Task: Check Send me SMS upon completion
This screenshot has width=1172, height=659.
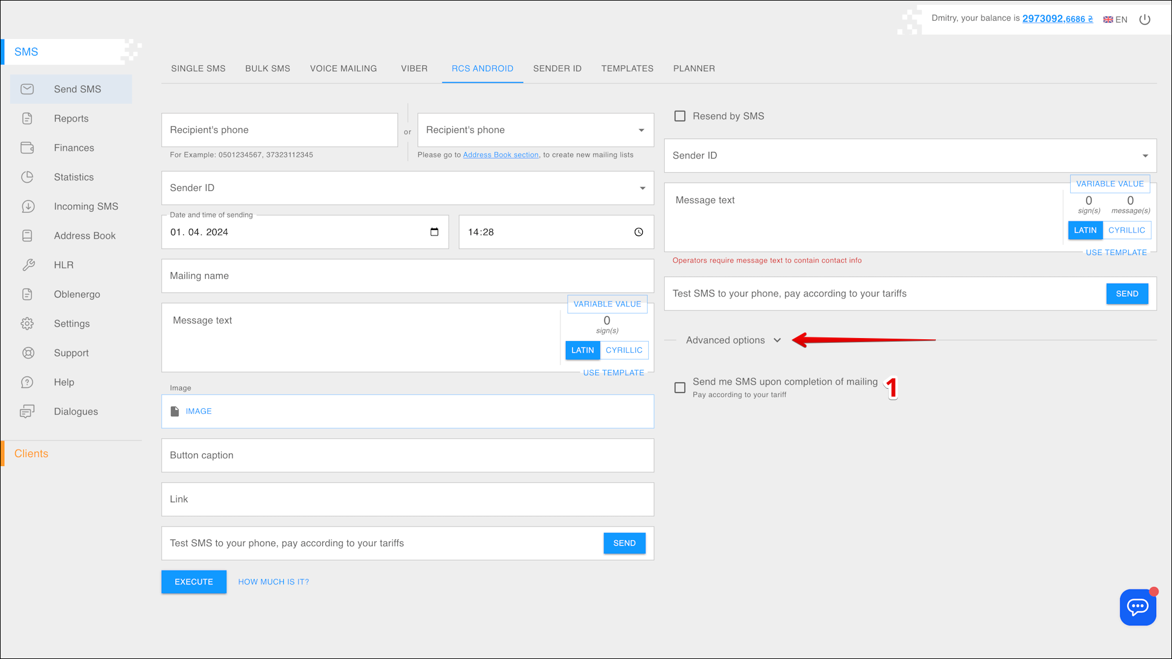Action: (x=679, y=387)
